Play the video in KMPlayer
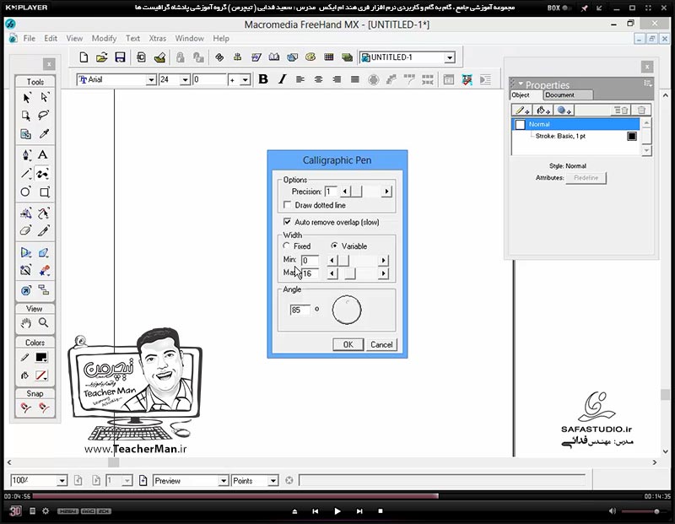The image size is (675, 524). [337, 511]
